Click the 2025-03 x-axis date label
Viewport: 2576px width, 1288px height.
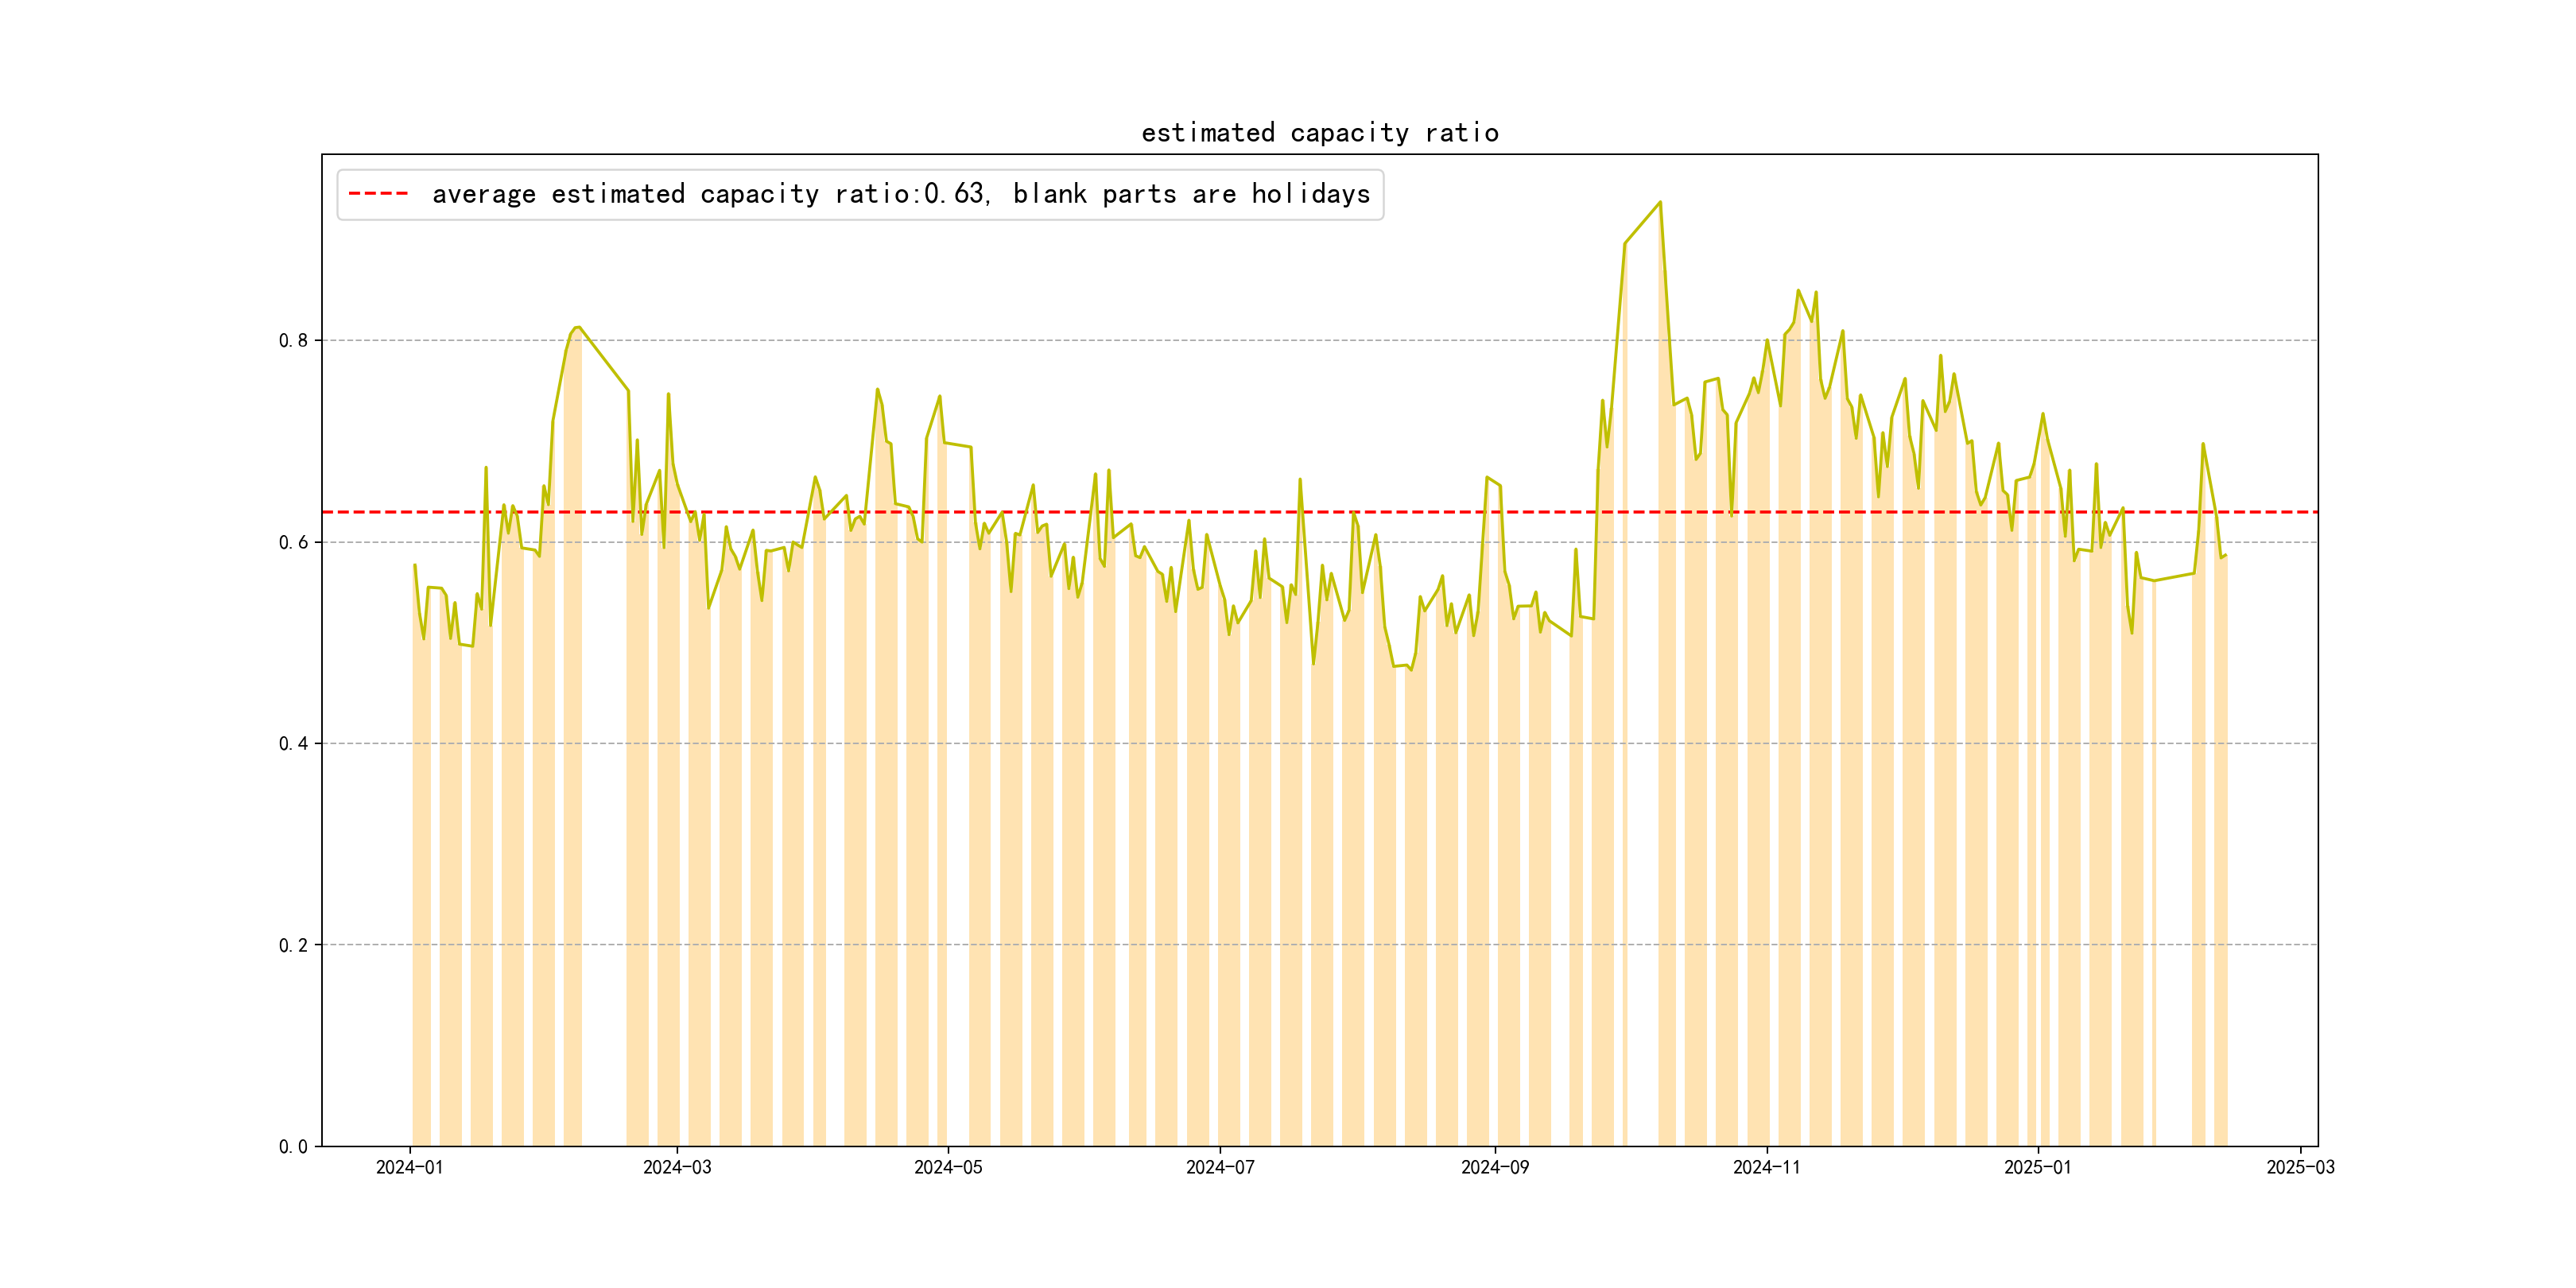(x=2300, y=1168)
